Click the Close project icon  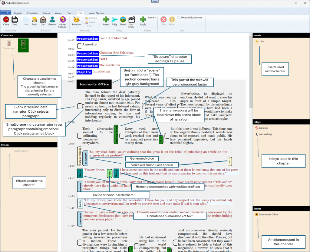coord(6,20)
